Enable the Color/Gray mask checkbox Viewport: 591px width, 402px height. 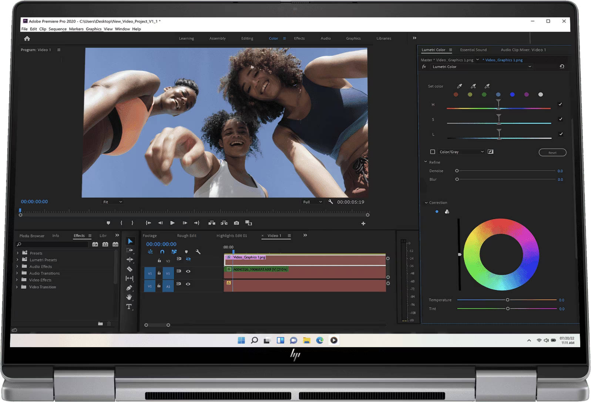tap(432, 152)
